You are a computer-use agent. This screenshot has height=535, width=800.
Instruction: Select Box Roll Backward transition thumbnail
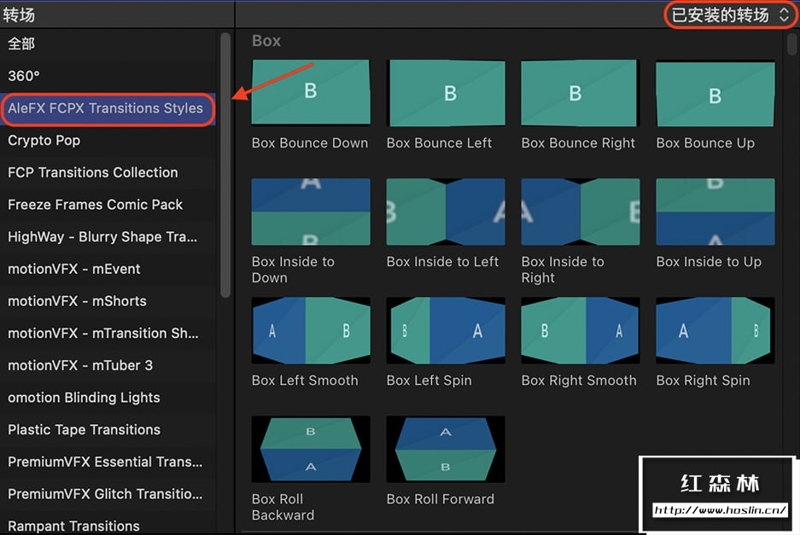tap(311, 450)
